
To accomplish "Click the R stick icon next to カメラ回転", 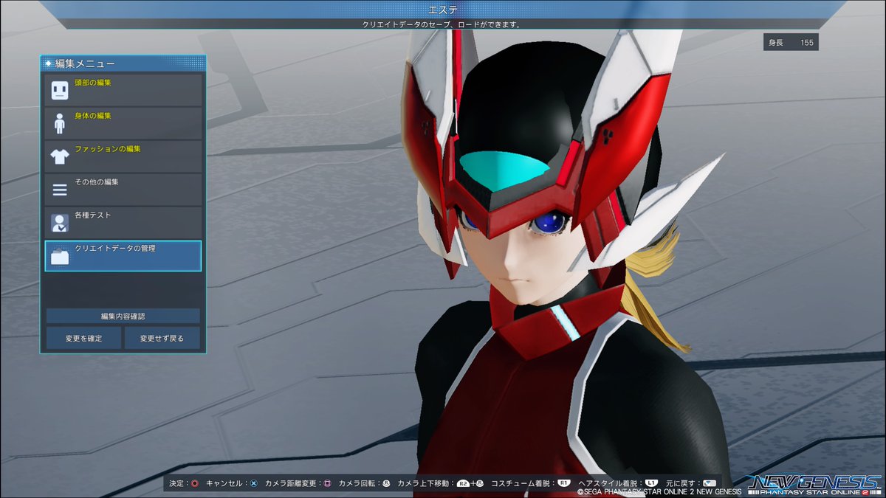I will tap(386, 483).
